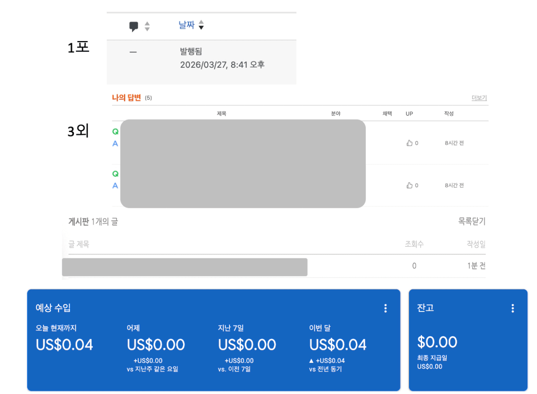
Task: Click the 발행됨 publish status text
Action: click(191, 52)
